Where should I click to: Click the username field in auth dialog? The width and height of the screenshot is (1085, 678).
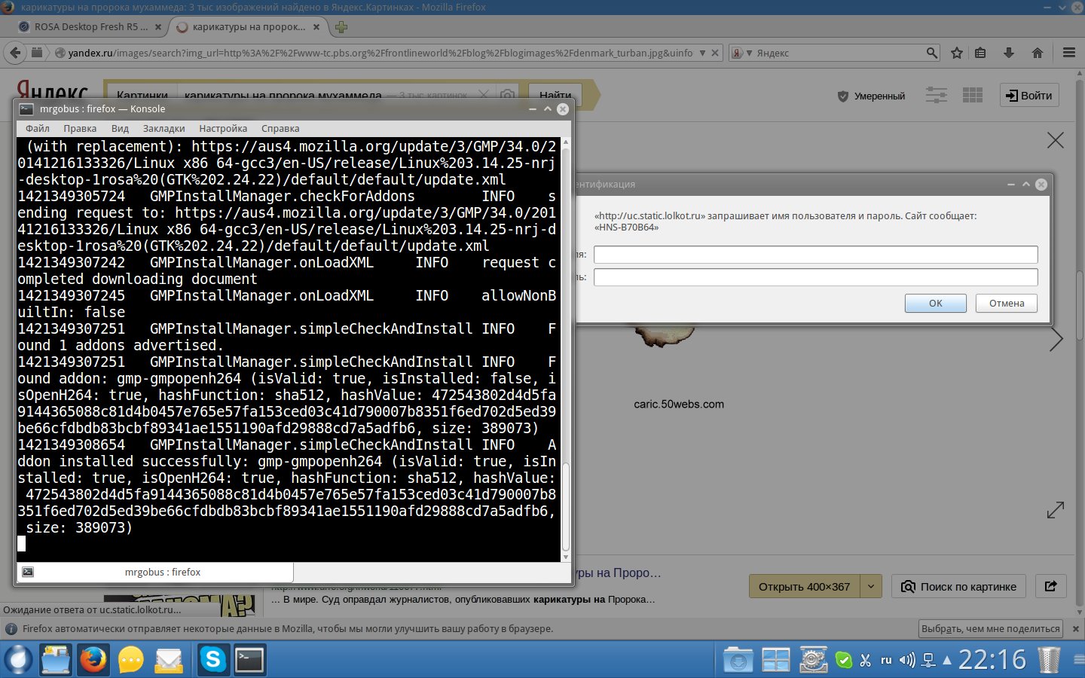pyautogui.click(x=816, y=255)
